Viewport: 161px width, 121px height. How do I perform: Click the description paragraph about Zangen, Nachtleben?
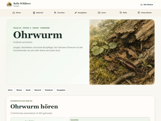(x=48, y=49)
